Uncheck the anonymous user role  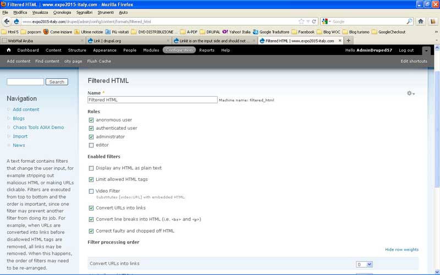tap(91, 120)
